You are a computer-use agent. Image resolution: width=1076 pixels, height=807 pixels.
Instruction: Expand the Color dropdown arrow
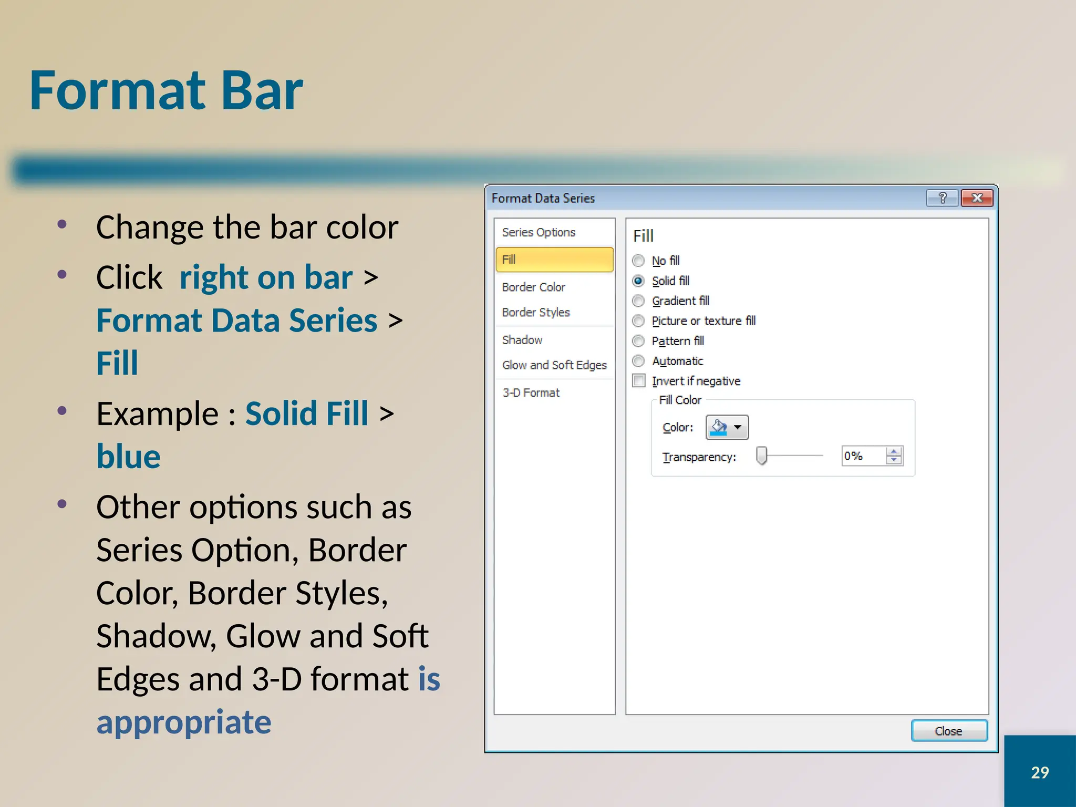pos(738,427)
